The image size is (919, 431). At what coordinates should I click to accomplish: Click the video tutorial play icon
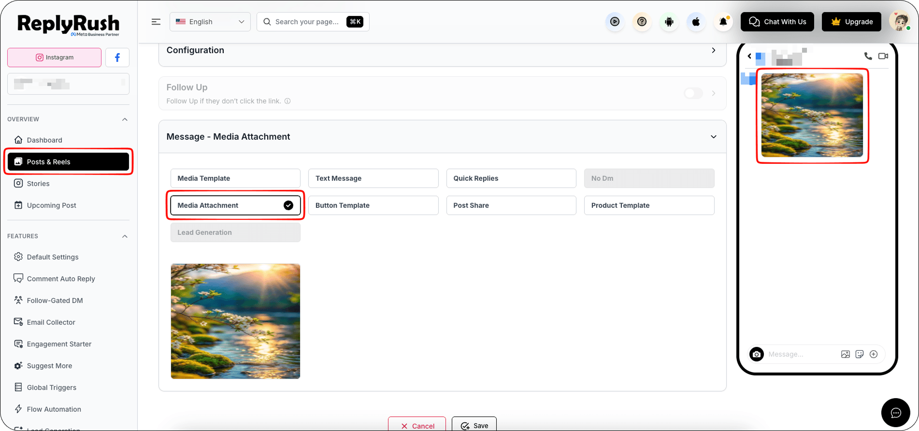[615, 22]
